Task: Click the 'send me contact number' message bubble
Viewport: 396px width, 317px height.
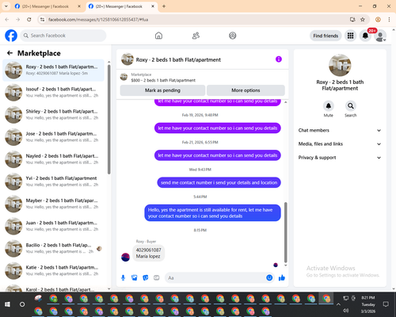Action: 219,182
